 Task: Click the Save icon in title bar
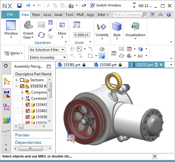19,6
